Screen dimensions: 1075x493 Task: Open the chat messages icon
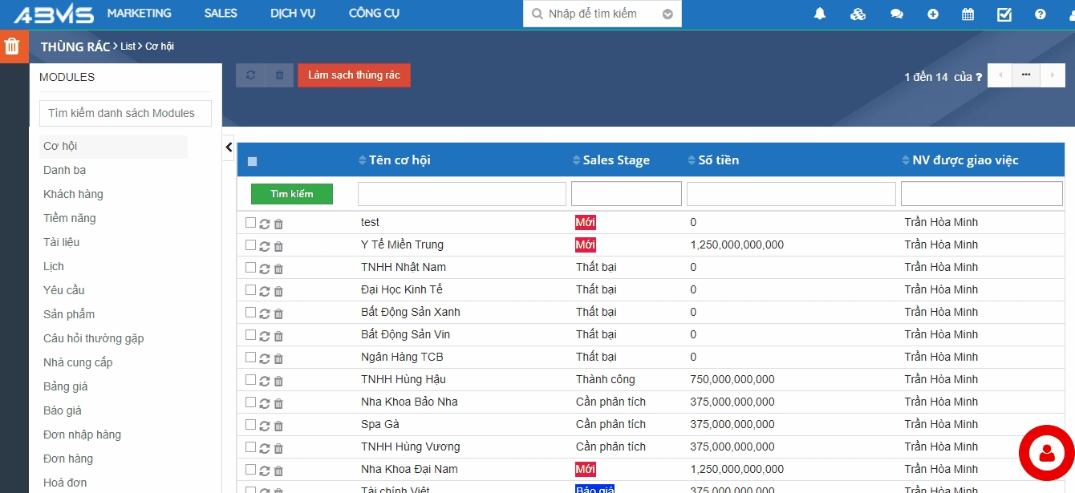pos(896,14)
